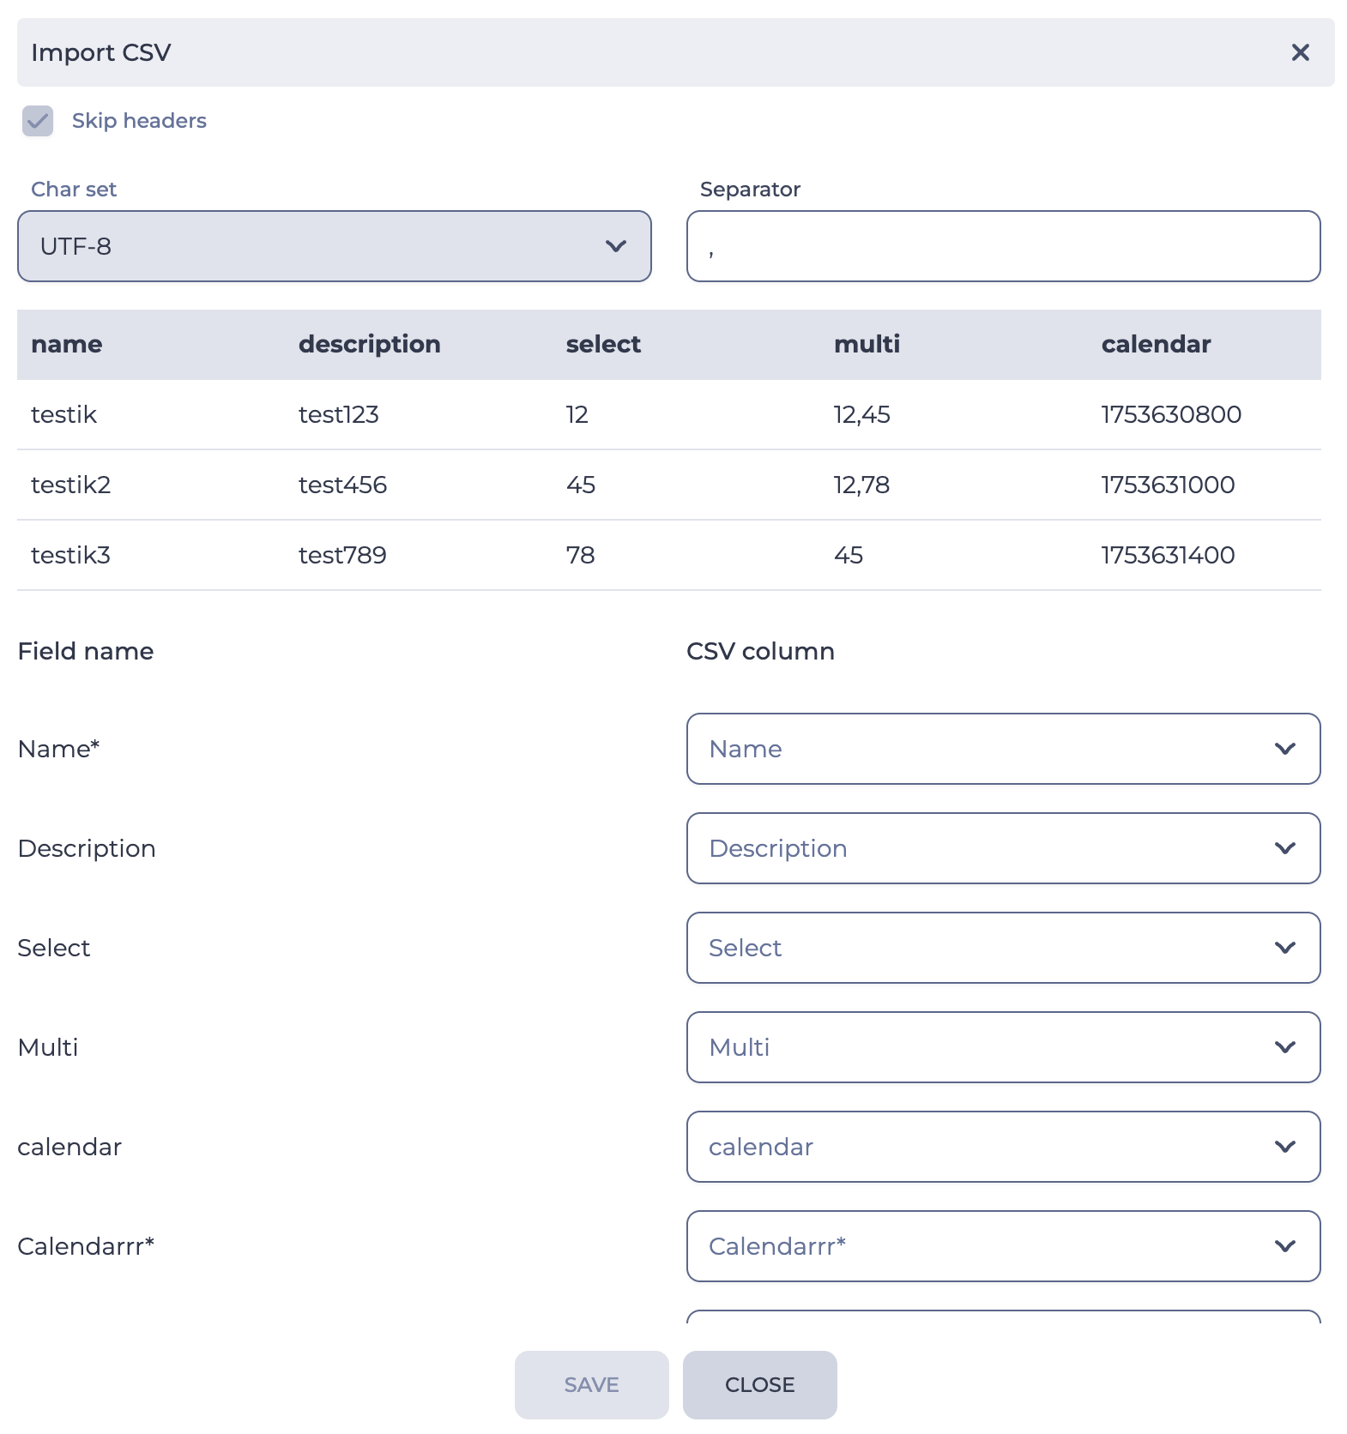Image resolution: width=1347 pixels, height=1434 pixels.
Task: Select the 'test456' cell
Action: coord(342,485)
